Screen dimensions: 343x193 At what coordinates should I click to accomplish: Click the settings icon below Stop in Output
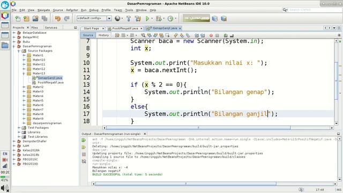pyautogui.click(x=84, y=161)
